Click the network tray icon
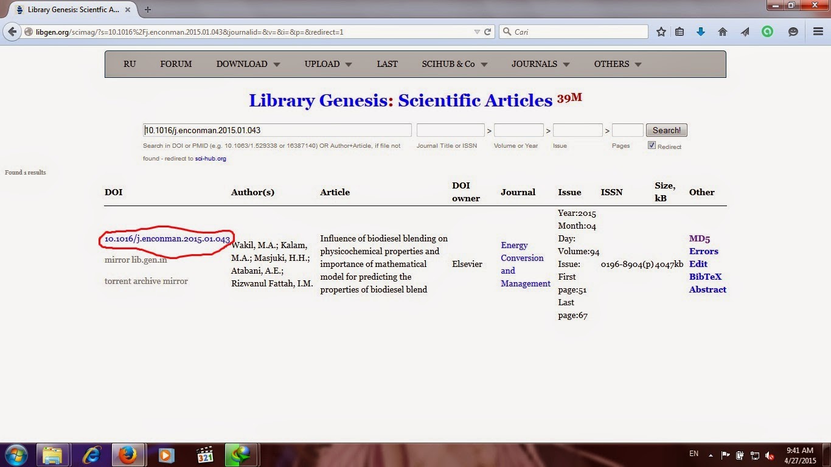Image resolution: width=831 pixels, height=467 pixels. click(755, 455)
